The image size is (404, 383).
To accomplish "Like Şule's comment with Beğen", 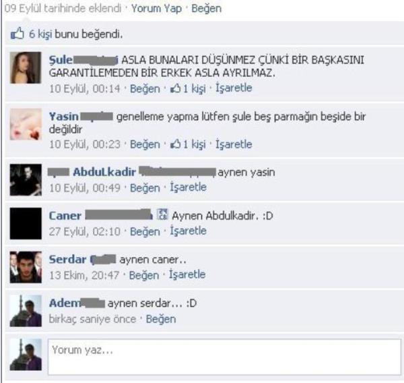I will click(x=145, y=89).
